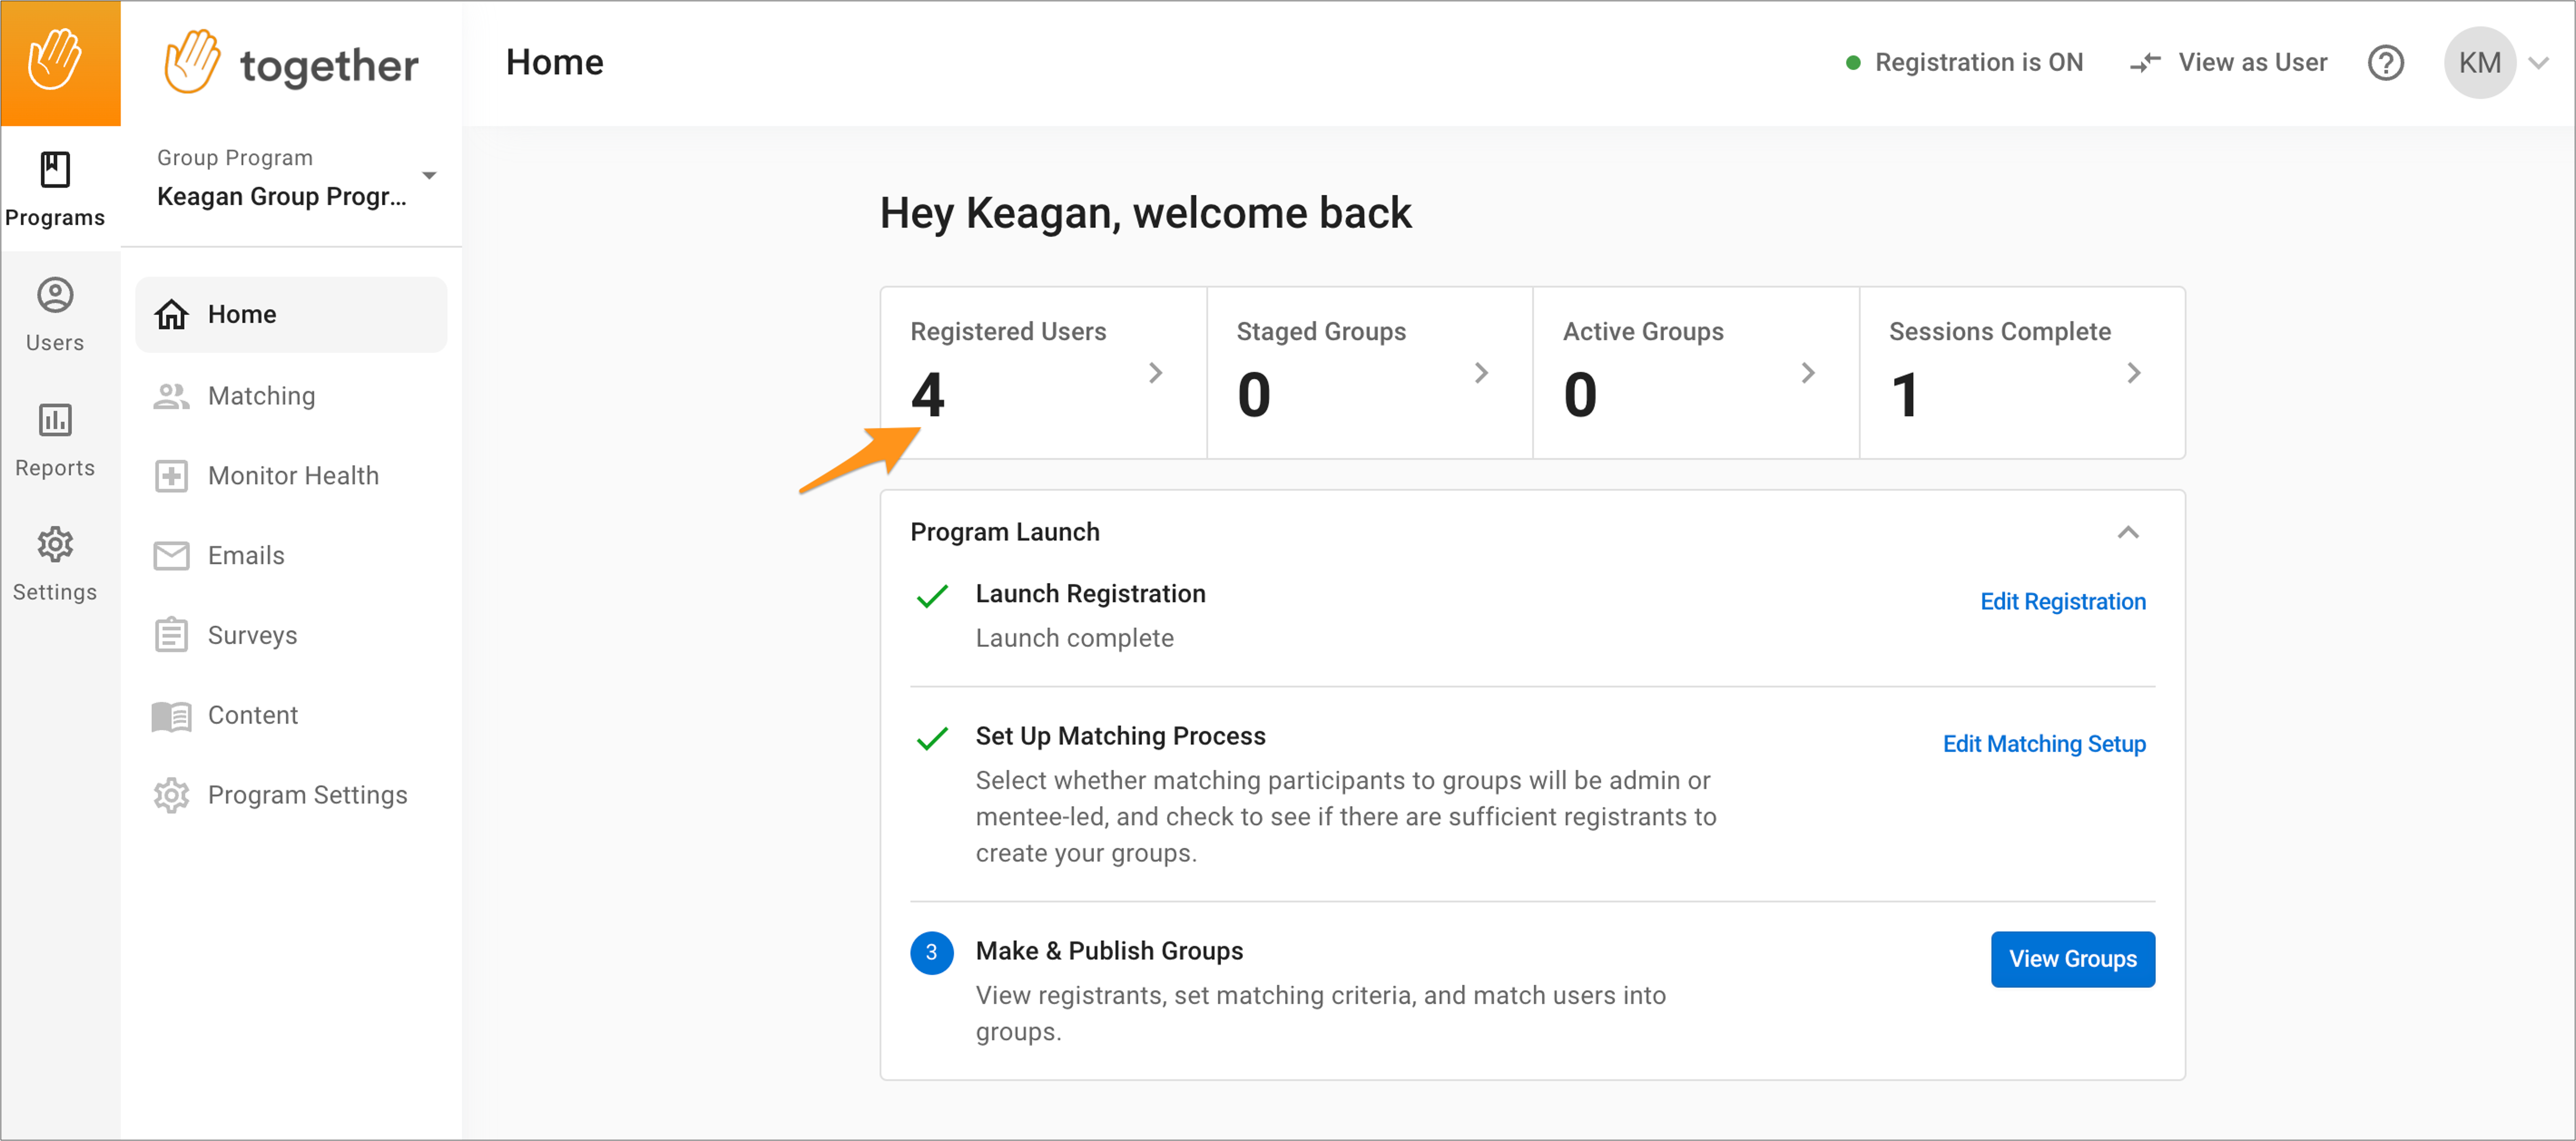
Task: Open the Reports section in the rail
Action: point(55,440)
